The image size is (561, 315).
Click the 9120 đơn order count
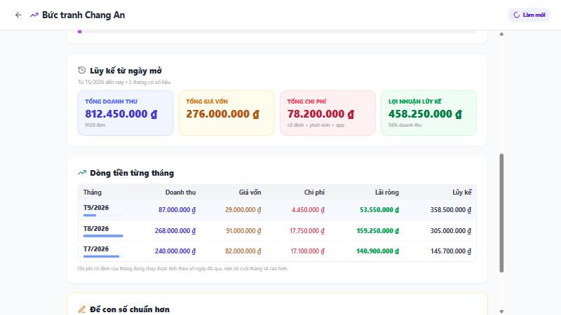pos(95,125)
